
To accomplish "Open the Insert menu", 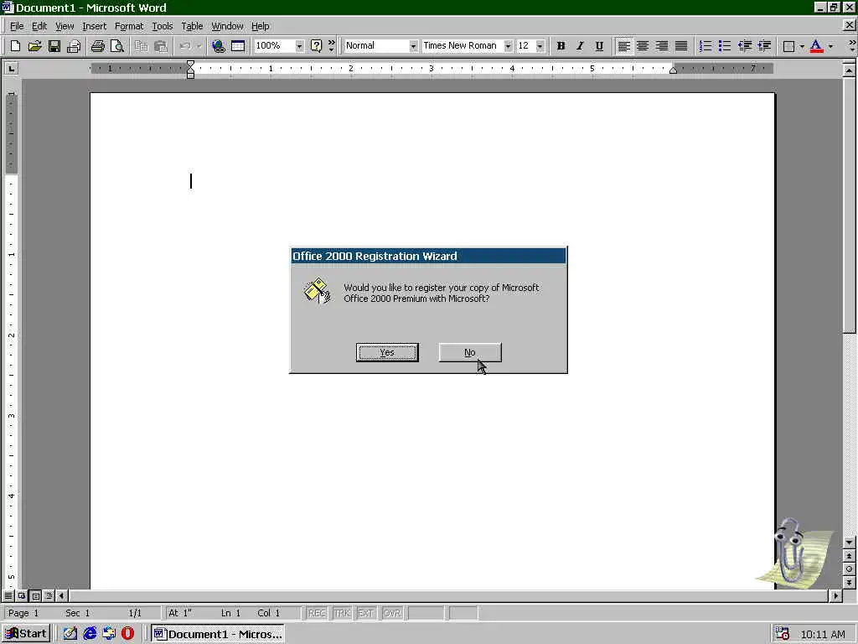I will pos(94,26).
